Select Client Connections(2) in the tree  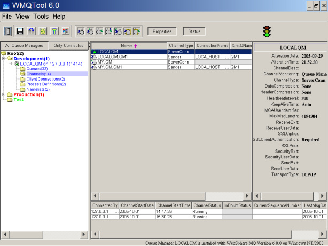(45, 79)
